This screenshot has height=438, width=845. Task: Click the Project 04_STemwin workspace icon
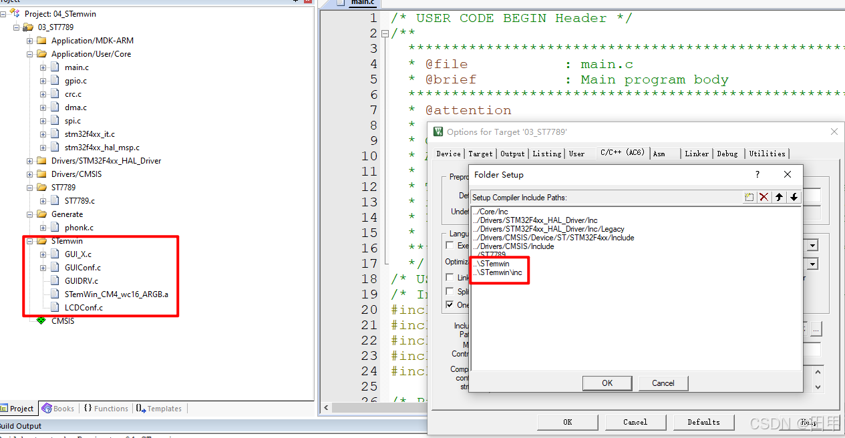pyautogui.click(x=15, y=13)
